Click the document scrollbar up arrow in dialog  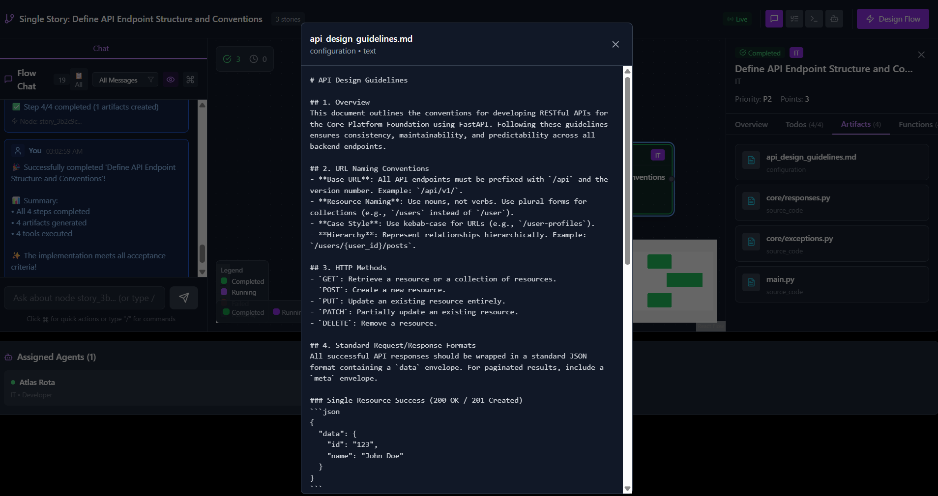(627, 71)
